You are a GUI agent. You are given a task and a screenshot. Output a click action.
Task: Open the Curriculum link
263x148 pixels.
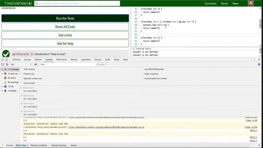point(210,3)
